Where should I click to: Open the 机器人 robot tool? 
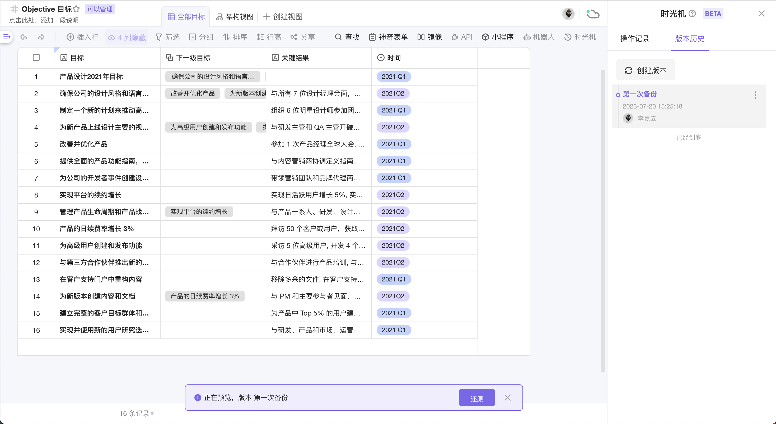tap(539, 37)
